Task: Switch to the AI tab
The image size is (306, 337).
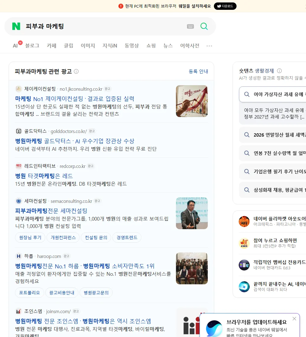Action: 15,46
